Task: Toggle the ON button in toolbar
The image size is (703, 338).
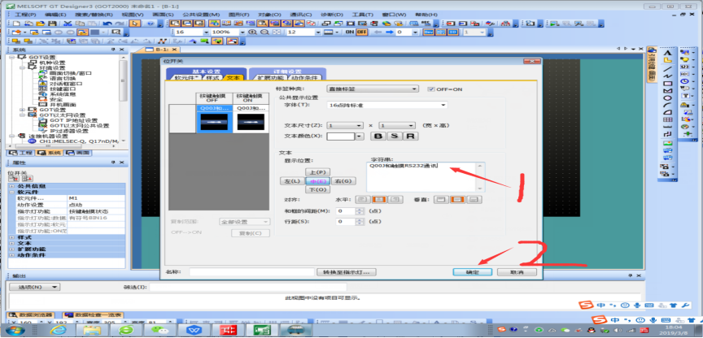Action: tap(350, 32)
